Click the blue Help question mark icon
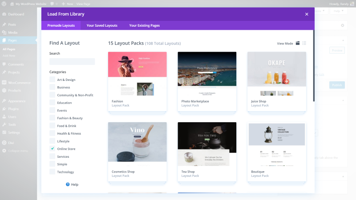This screenshot has height=200, width=356. pos(68,184)
